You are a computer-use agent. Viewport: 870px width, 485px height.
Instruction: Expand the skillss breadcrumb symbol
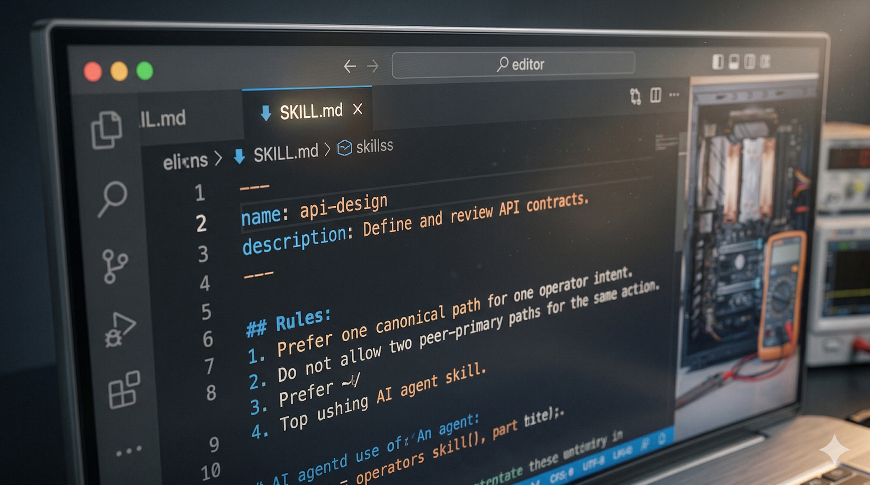coord(374,147)
